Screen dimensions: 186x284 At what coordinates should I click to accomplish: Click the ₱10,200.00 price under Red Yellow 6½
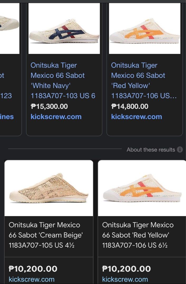click(126, 269)
